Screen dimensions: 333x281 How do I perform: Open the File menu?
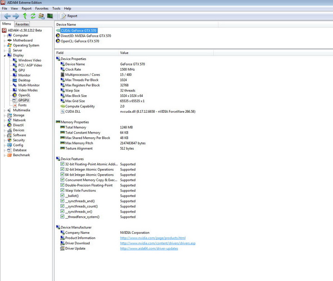pyautogui.click(x=5, y=8)
